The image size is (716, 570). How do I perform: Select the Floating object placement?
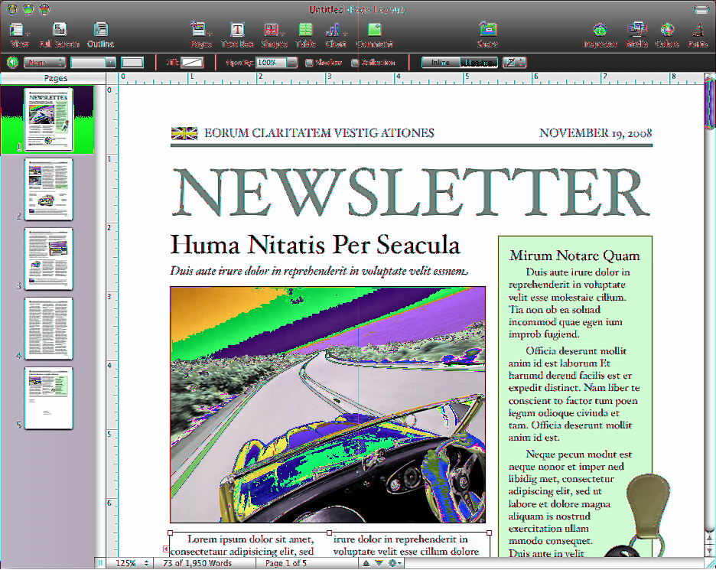tap(479, 63)
